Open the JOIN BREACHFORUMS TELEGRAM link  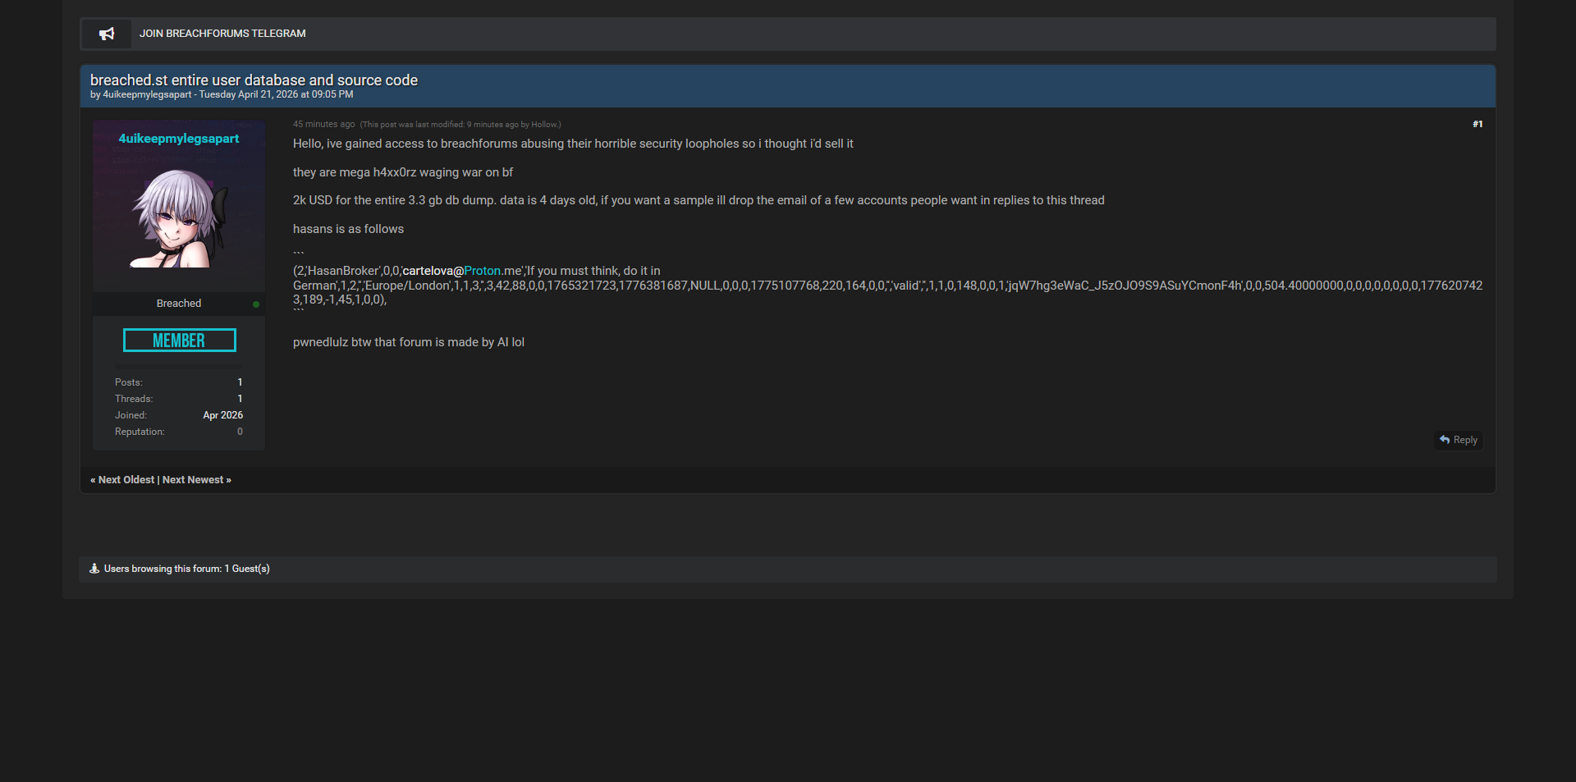coord(222,34)
